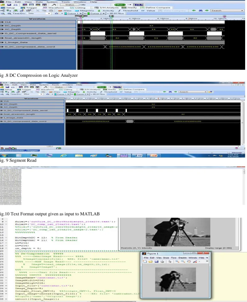This screenshot has width=247, height=302.
Task: Click Activity icon in Fig. 8 toolbar
Action: (106, 11)
